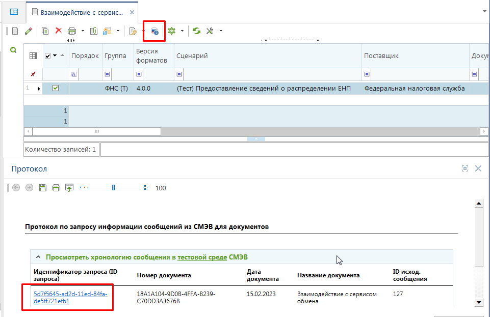
Task: Open the green gear dropdown arrow
Action: 182,31
